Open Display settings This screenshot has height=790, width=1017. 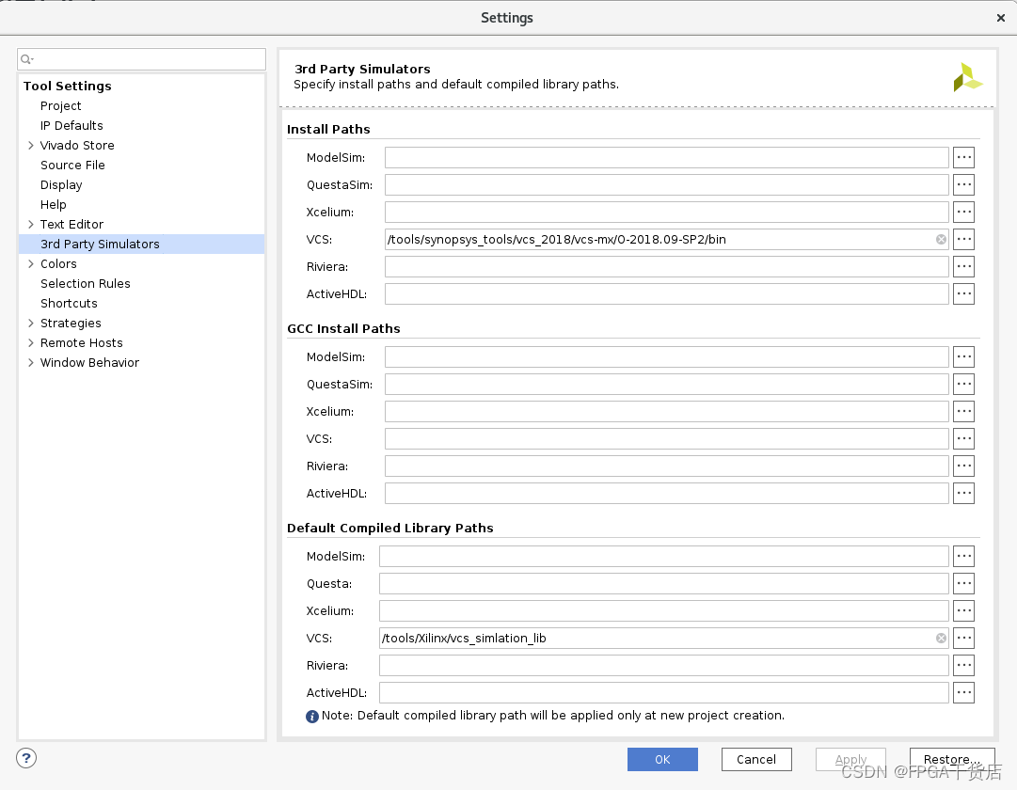(x=61, y=185)
